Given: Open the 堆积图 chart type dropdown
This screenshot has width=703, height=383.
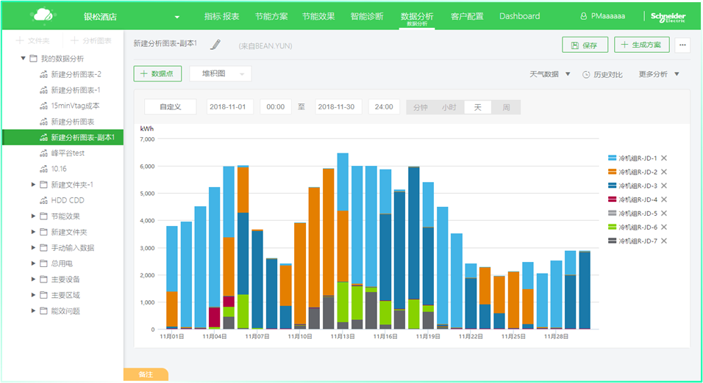Looking at the screenshot, I should [221, 73].
